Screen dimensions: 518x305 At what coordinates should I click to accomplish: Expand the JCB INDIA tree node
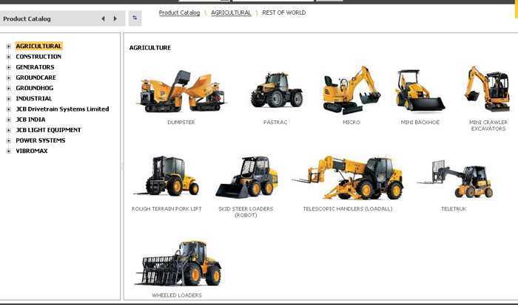[9, 120]
